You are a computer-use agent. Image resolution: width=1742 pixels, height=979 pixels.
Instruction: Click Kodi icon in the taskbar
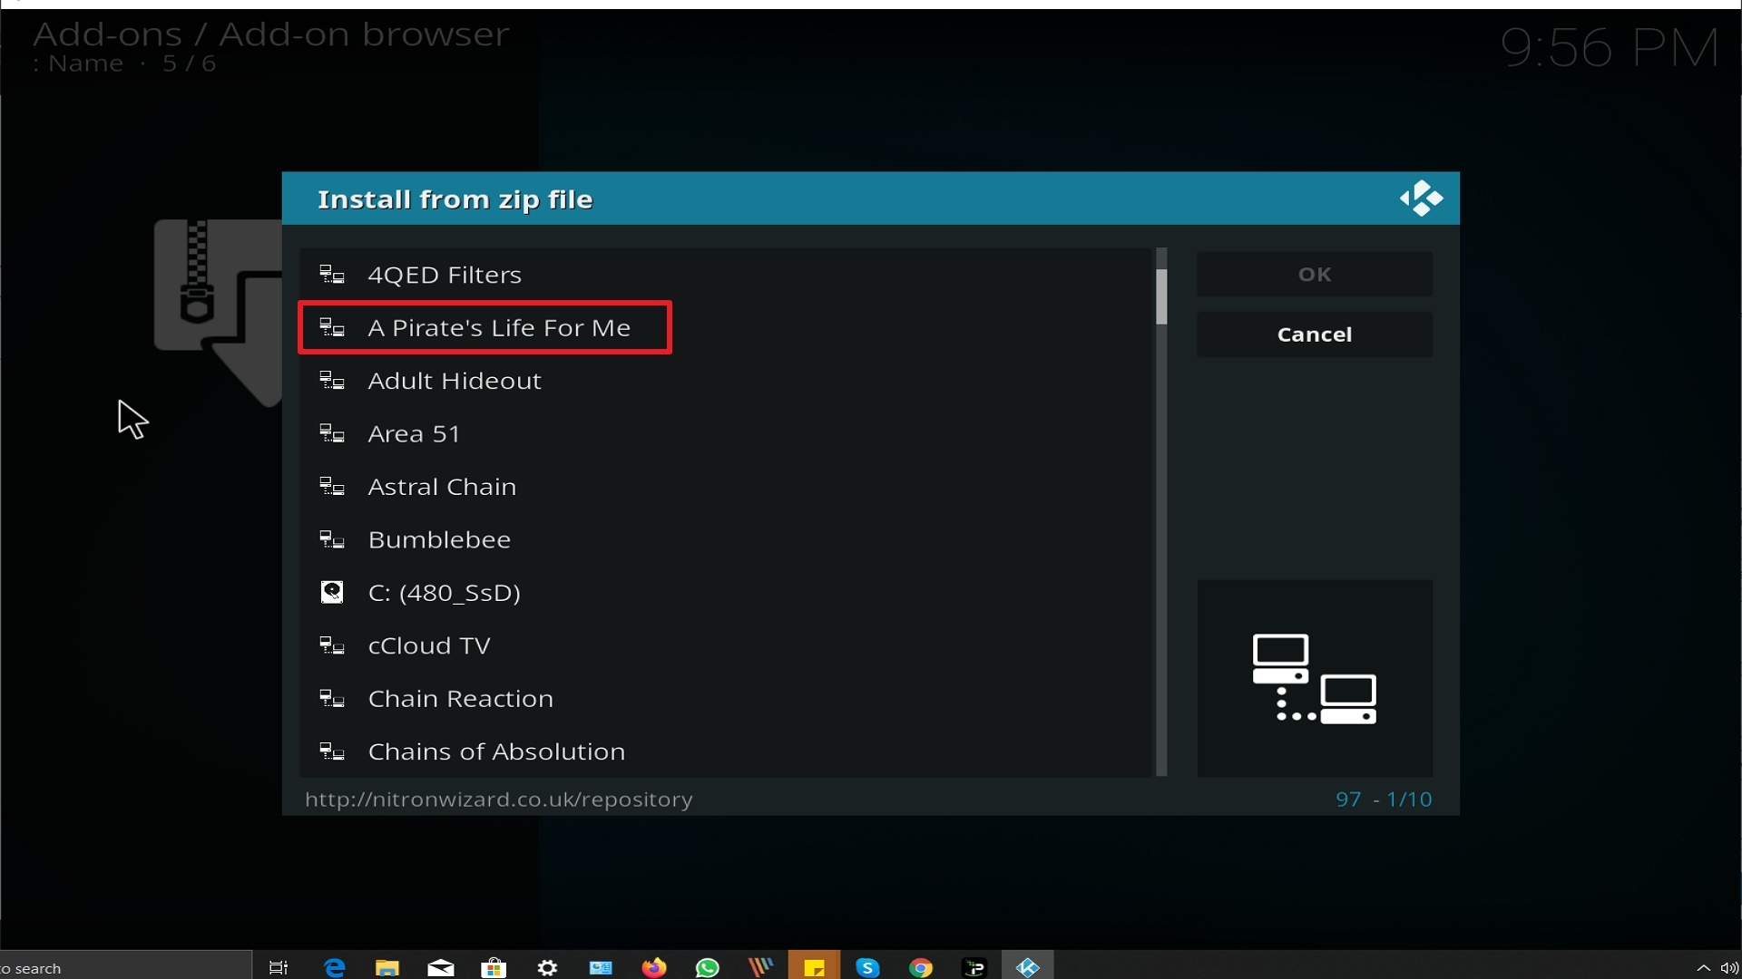(1027, 967)
